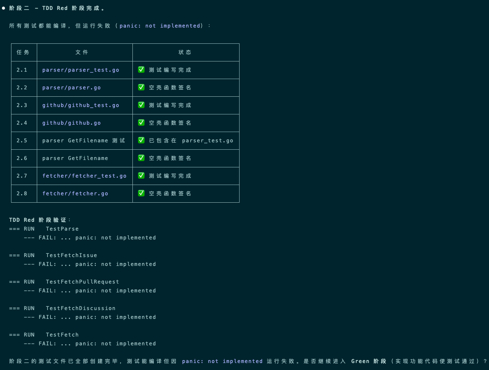Image resolution: width=489 pixels, height=370 pixels.
Task: Click the green checkmark in row 2.1
Action: coord(141,70)
